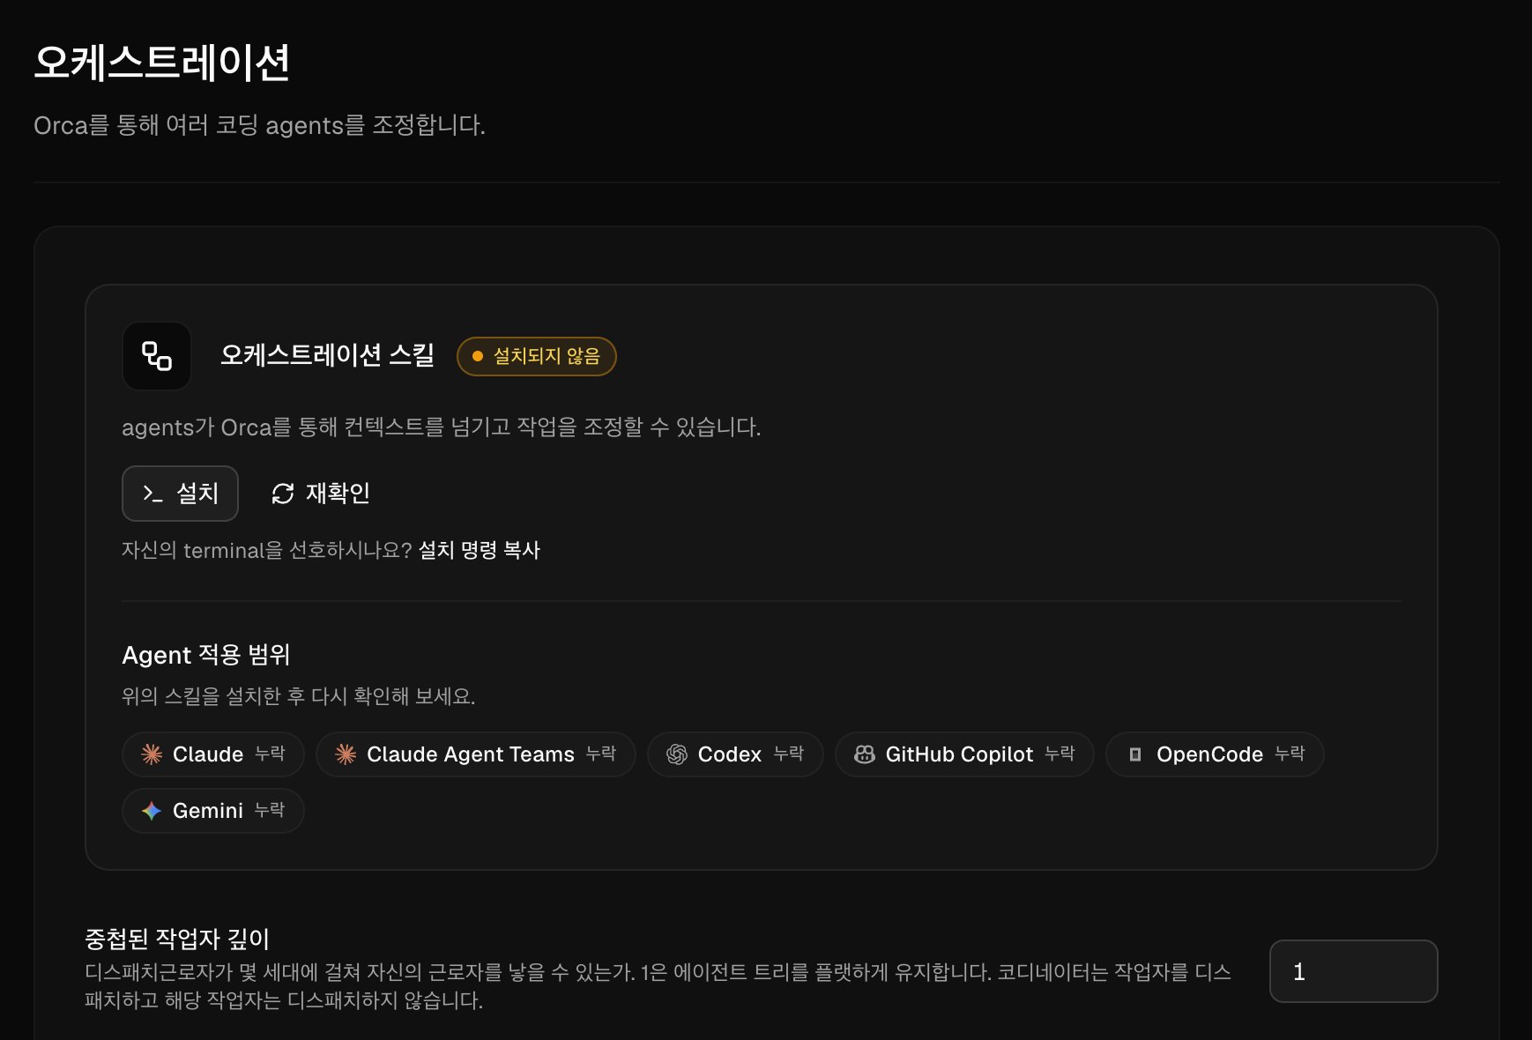The height and width of the screenshot is (1040, 1532).
Task: Click the 재확인 button label
Action: point(338,493)
